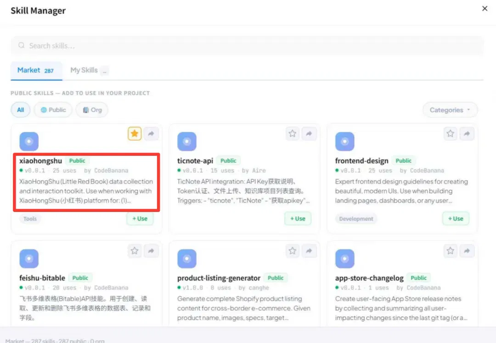The width and height of the screenshot is (496, 343).
Task: Share the product-listing-generator skill
Action: coord(309,251)
